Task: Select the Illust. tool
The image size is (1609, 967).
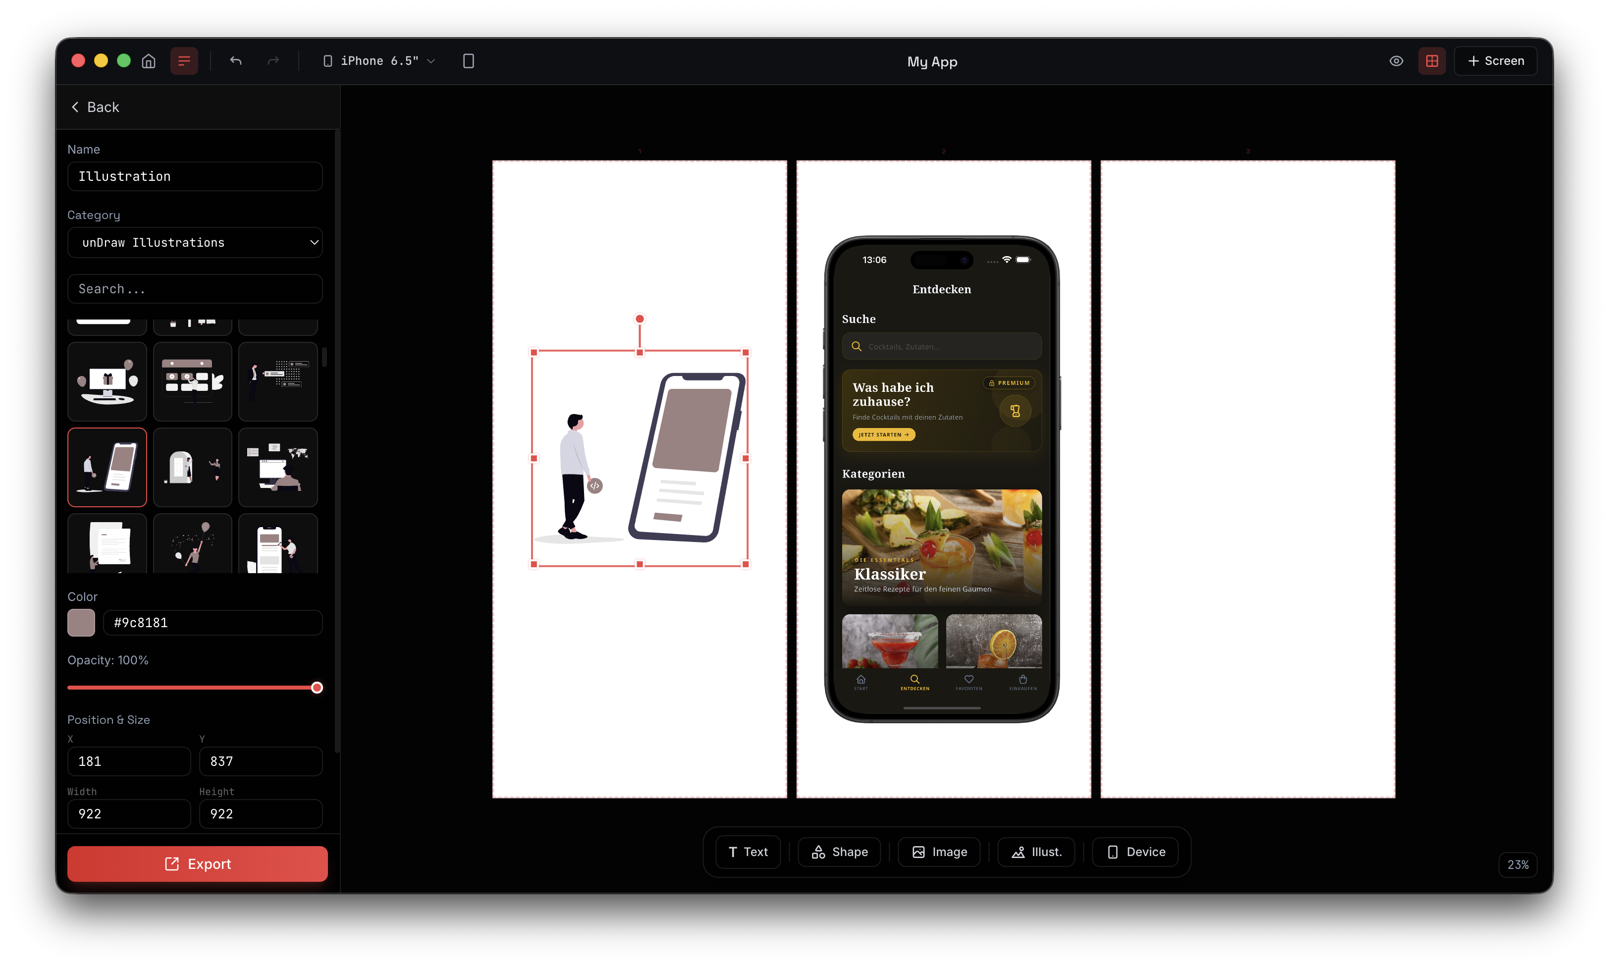Action: pos(1035,852)
